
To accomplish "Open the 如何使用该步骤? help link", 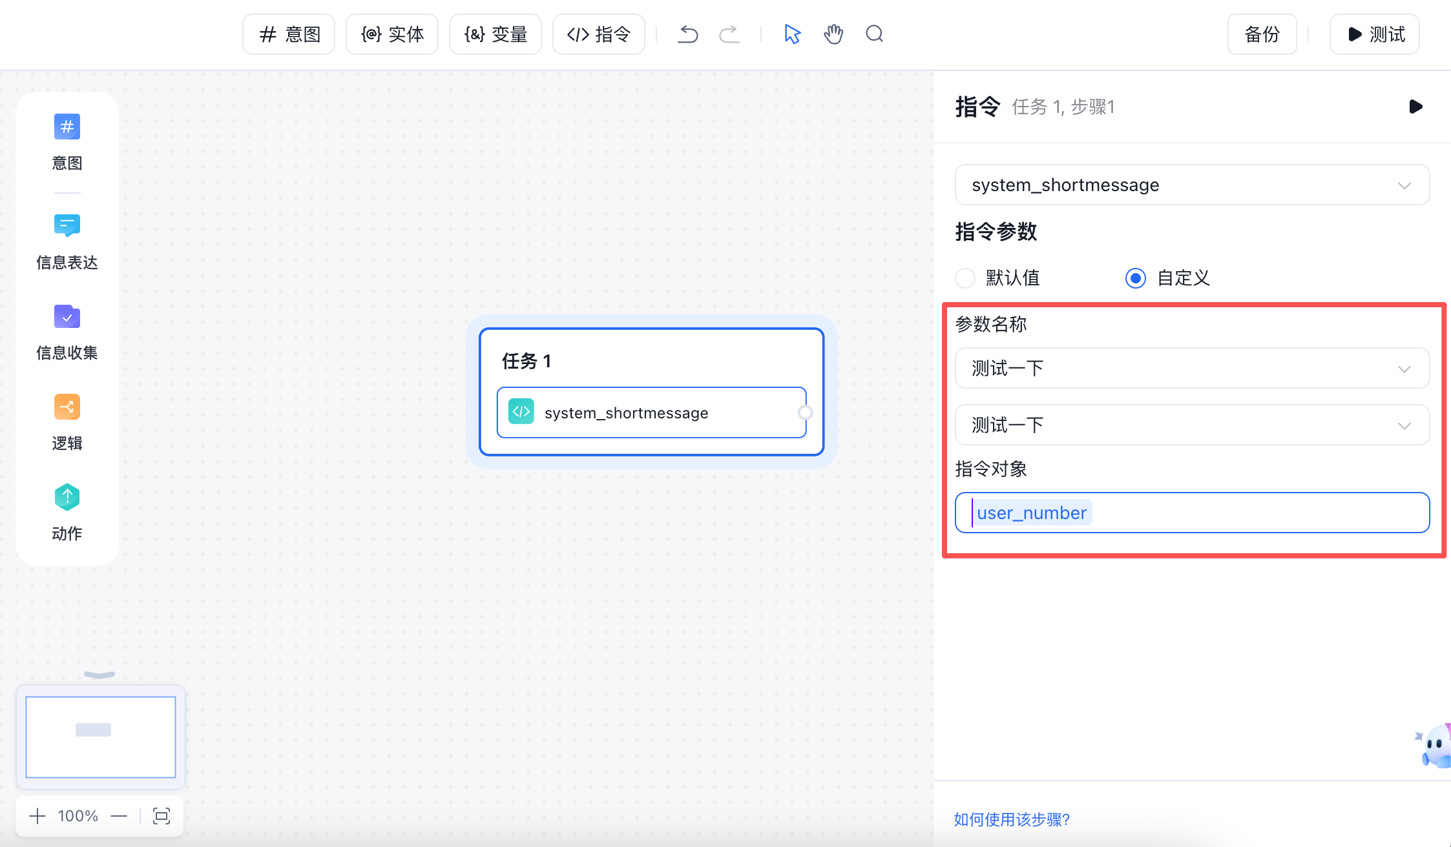I will pyautogui.click(x=1012, y=819).
